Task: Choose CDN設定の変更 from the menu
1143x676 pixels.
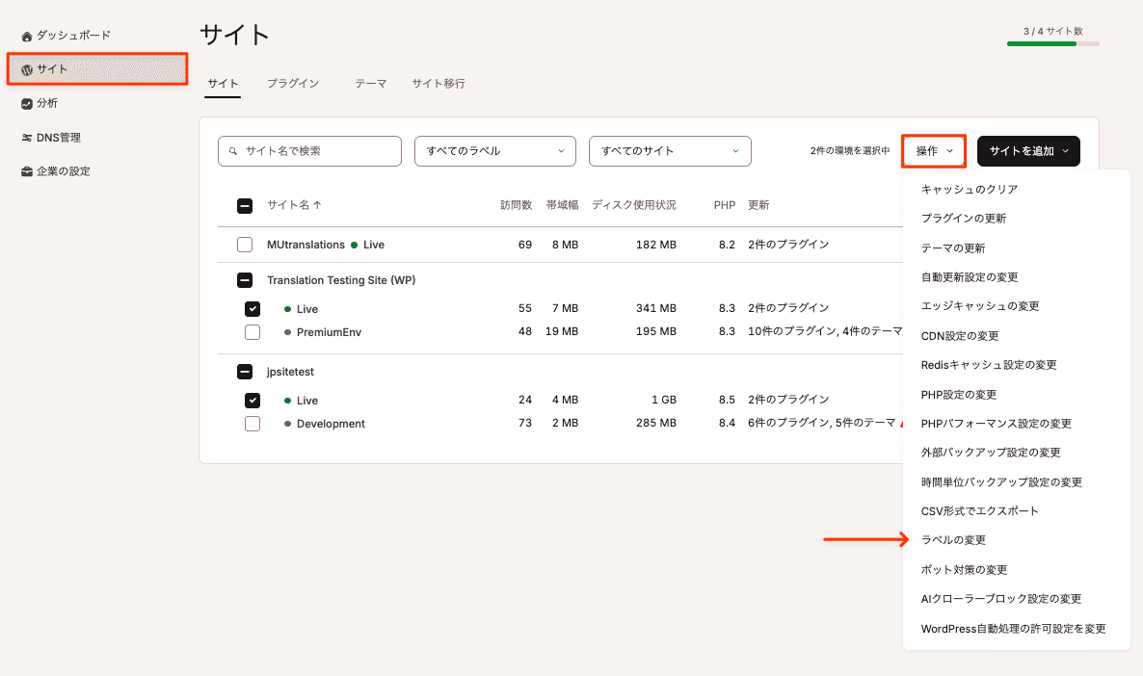Action: [960, 336]
